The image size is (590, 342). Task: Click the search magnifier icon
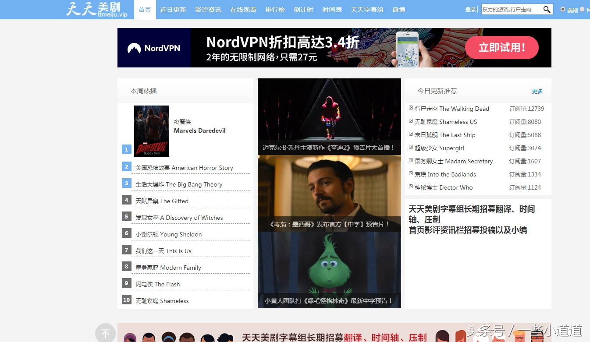tap(546, 9)
